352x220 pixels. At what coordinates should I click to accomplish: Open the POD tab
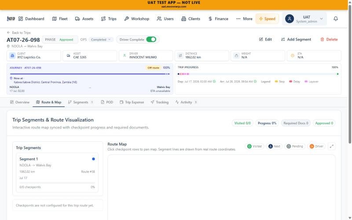tap(107, 102)
